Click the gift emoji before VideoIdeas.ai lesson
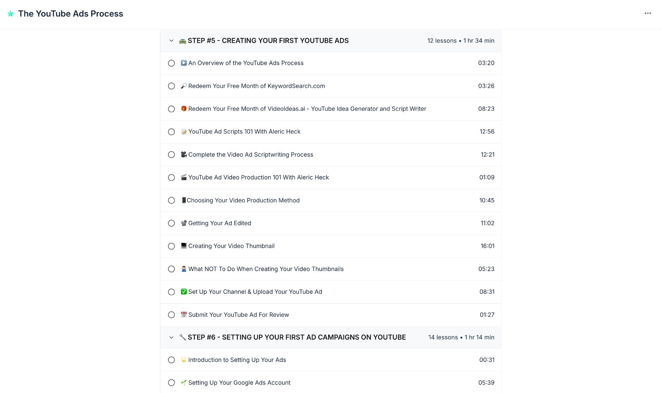Screen dimensions: 662x393 point(184,109)
